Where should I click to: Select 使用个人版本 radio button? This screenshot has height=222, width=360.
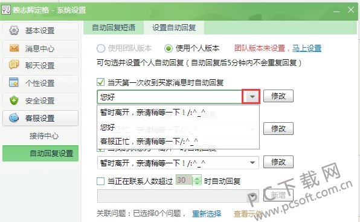(169, 48)
